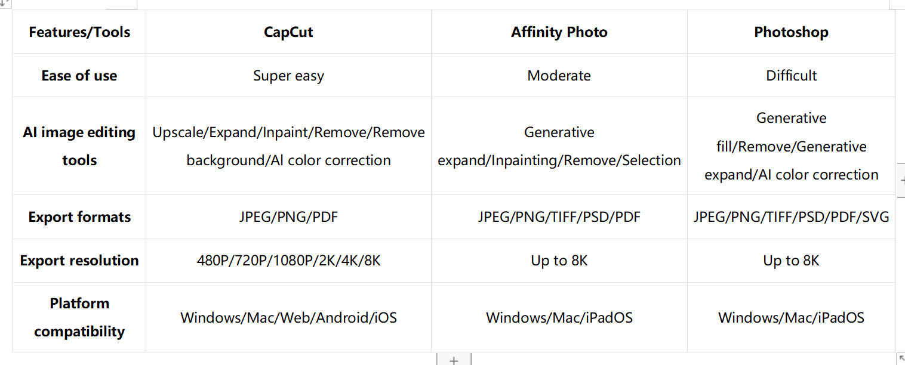Click the JPEG/PNG/TIFF/PSD/PDF/SVG cell

point(792,217)
